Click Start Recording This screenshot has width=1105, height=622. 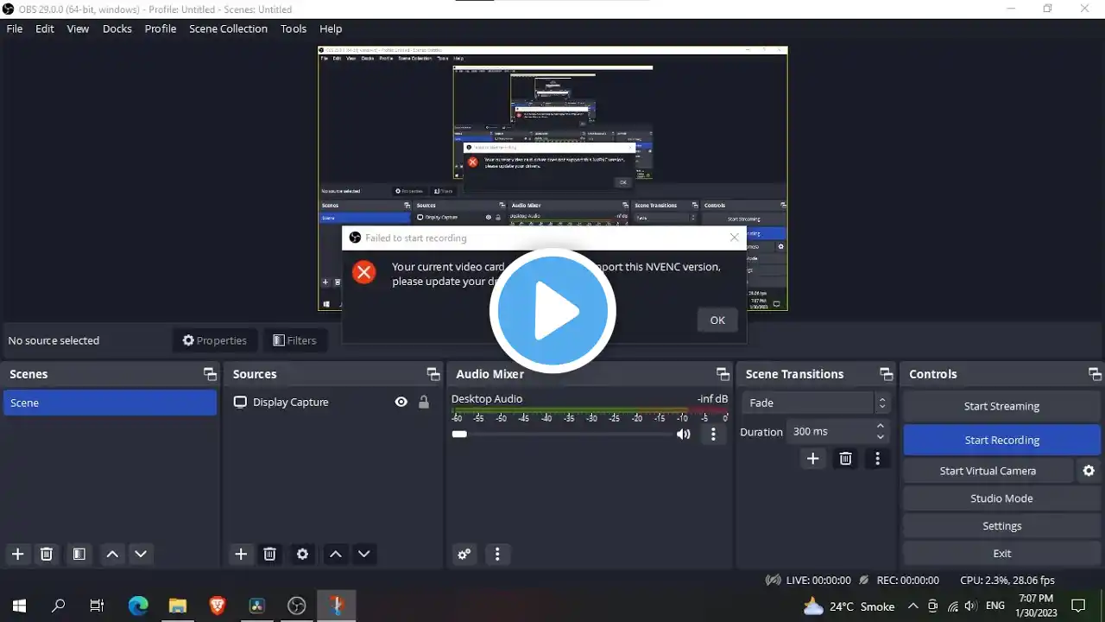(x=1001, y=440)
